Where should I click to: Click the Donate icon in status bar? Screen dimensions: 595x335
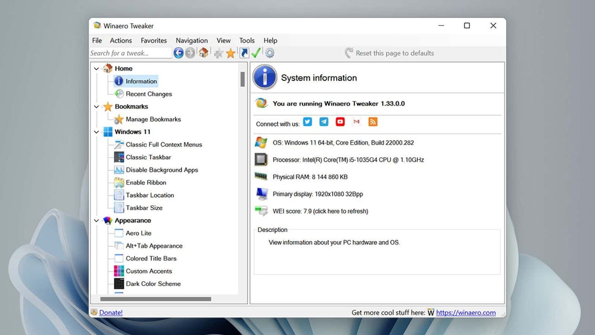[x=94, y=312]
